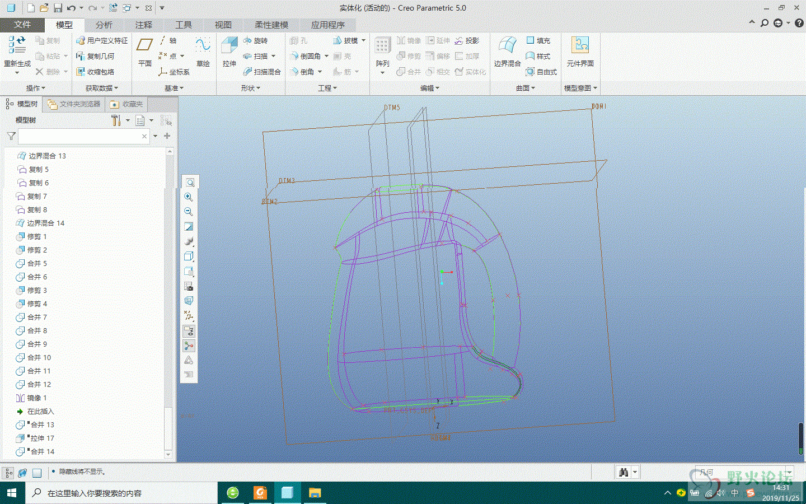Select the 边界混合 (Boundary Blend) tool
This screenshot has width=806, height=504.
507,52
